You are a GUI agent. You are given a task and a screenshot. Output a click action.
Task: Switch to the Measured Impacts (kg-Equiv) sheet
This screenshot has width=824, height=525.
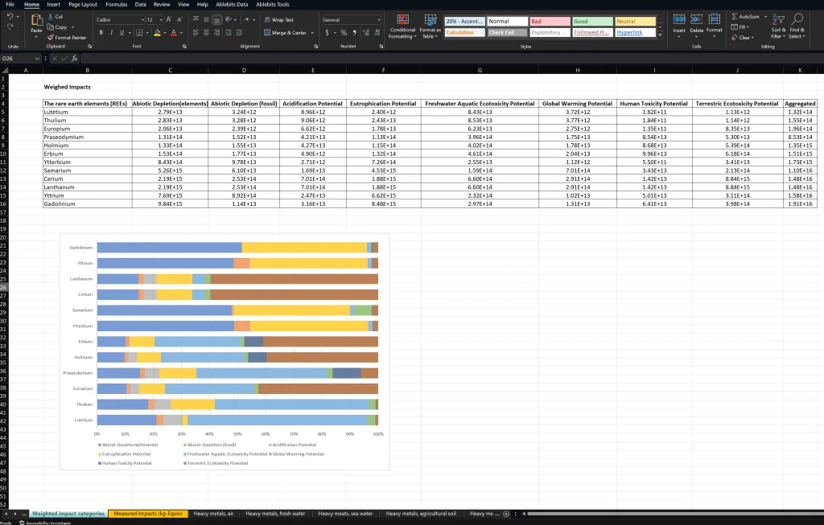click(149, 512)
